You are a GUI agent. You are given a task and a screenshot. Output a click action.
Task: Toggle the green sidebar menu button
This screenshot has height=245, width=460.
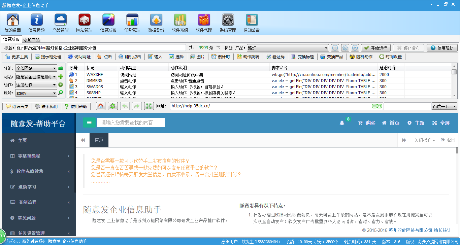pyautogui.click(x=89, y=122)
